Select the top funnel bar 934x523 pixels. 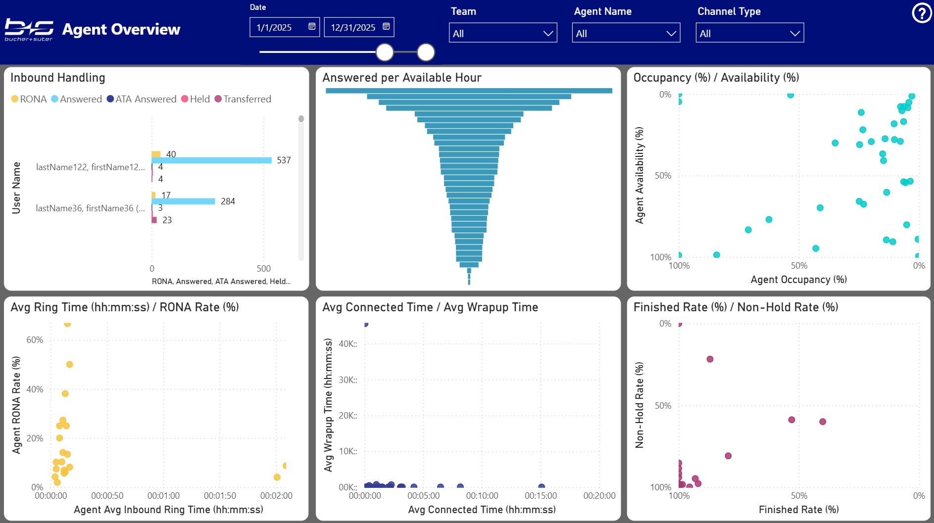point(469,91)
